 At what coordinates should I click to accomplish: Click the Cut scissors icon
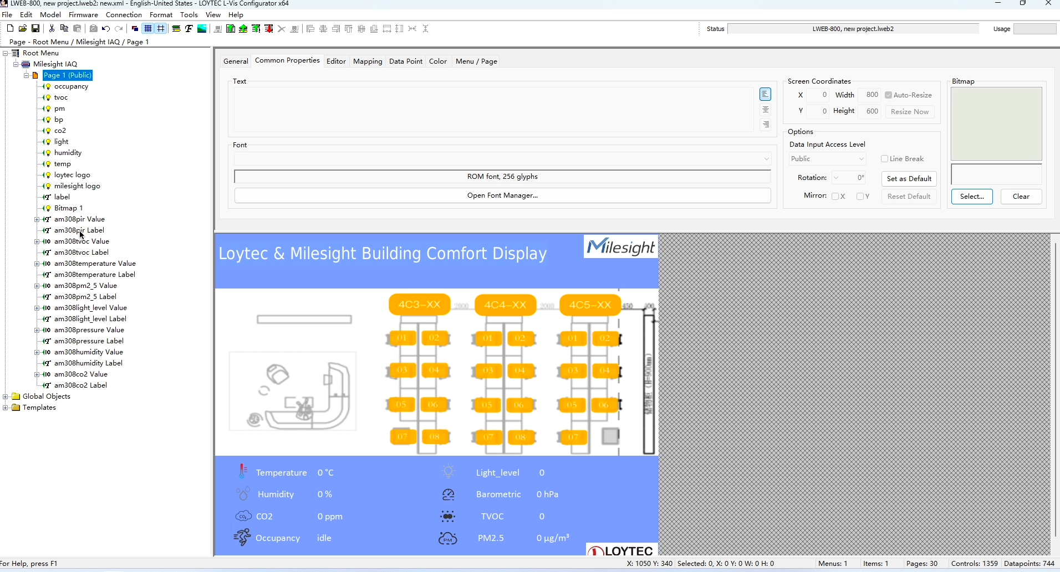point(52,29)
